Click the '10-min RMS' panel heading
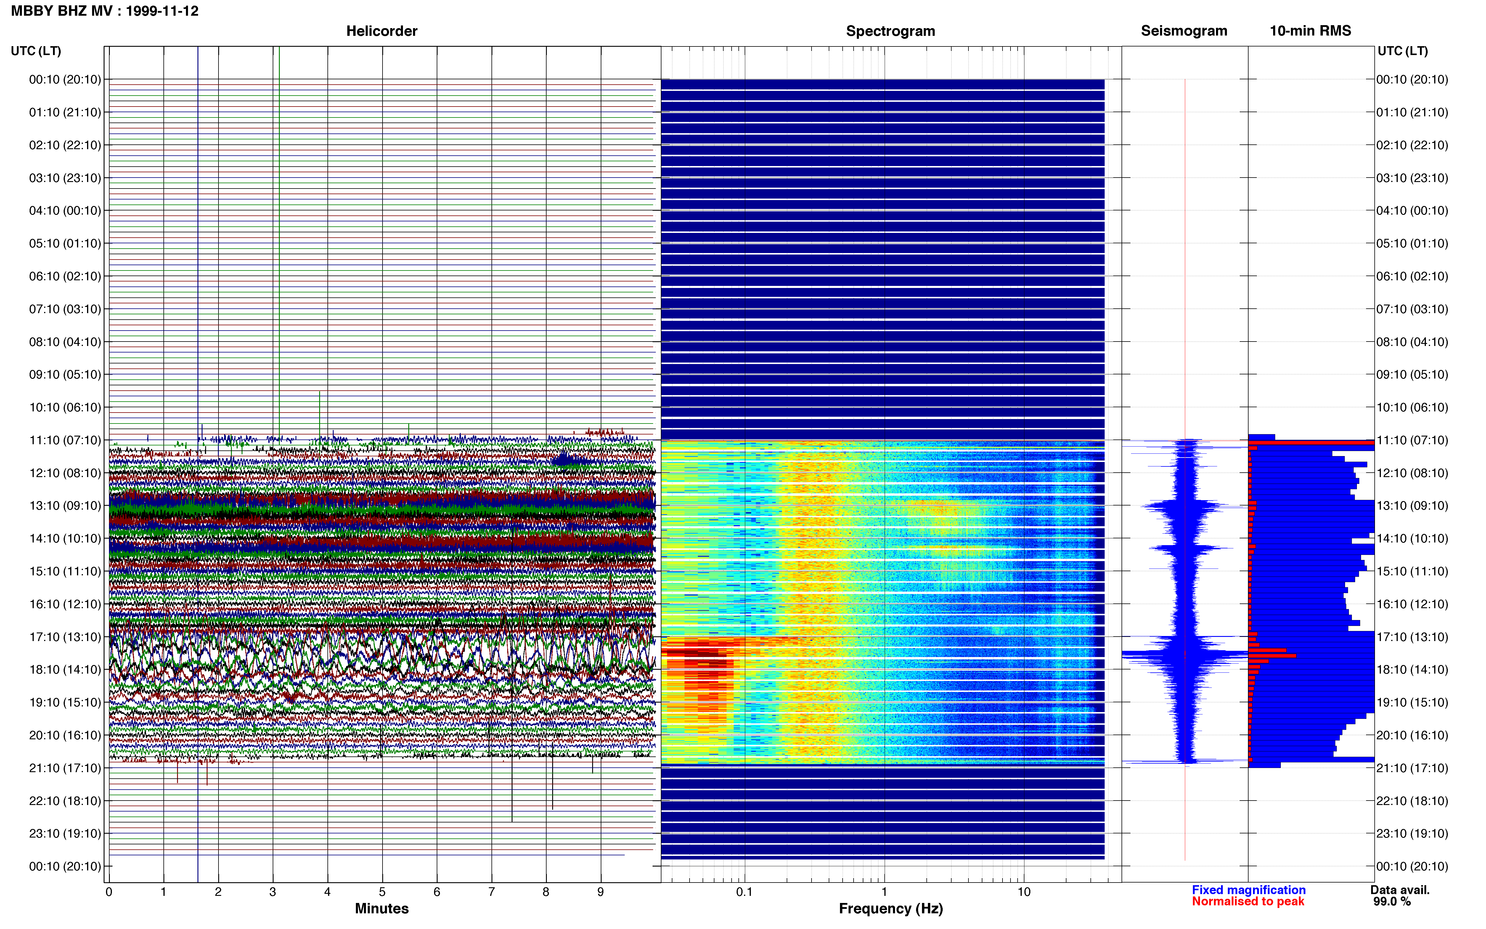 pos(1310,31)
